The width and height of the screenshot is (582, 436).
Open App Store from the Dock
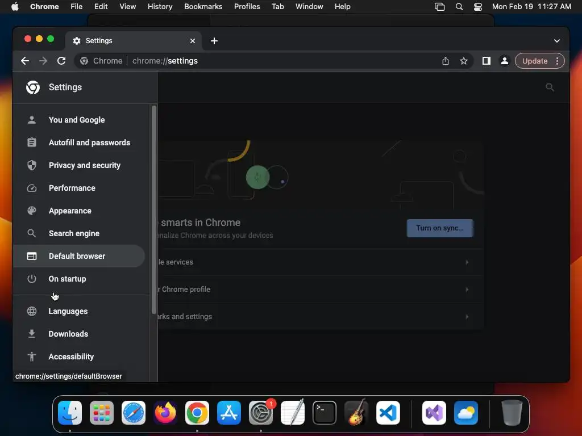[229, 413]
